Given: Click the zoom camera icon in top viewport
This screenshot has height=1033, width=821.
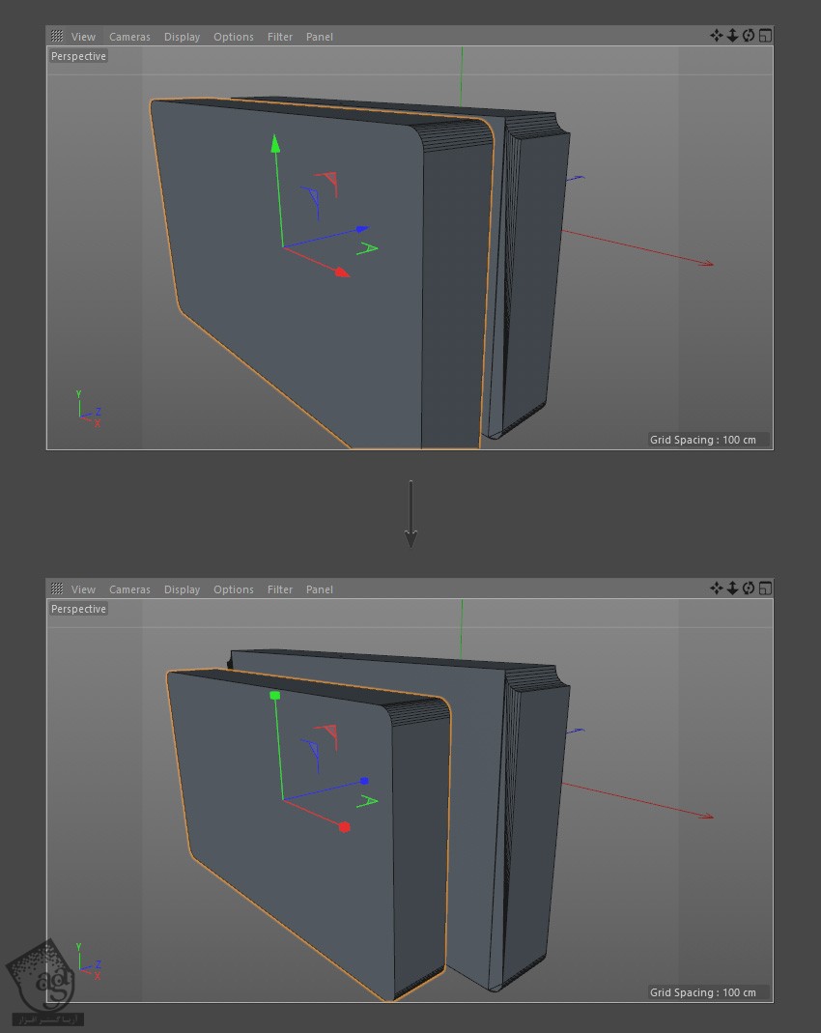Looking at the screenshot, I should tap(732, 36).
